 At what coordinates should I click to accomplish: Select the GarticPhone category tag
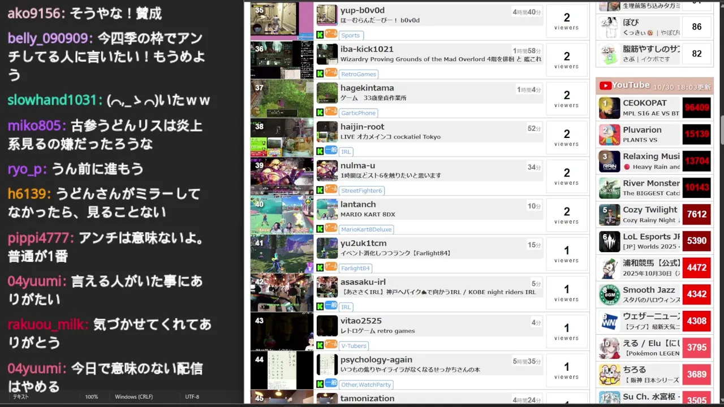point(358,113)
